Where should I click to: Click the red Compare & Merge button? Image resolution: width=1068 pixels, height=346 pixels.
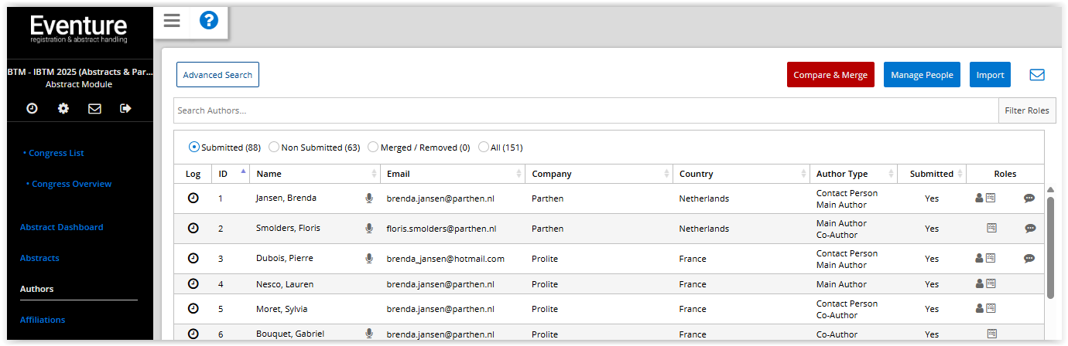point(830,75)
